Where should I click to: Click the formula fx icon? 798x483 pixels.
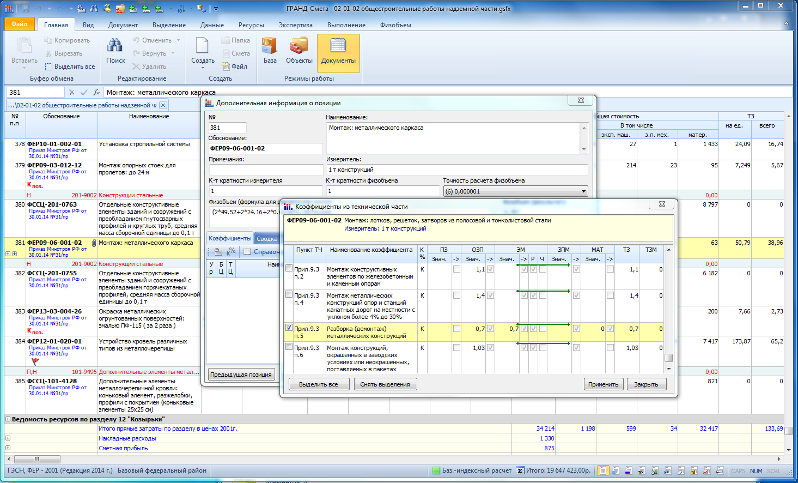tap(96, 93)
